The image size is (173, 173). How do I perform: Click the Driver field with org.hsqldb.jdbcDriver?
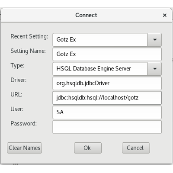click(x=107, y=83)
